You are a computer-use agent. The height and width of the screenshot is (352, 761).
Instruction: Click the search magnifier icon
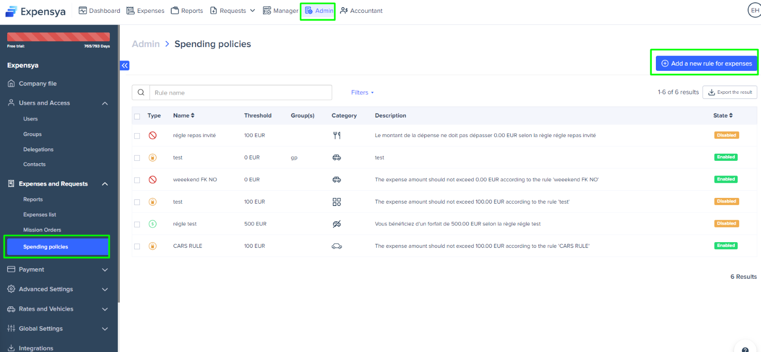(x=141, y=92)
